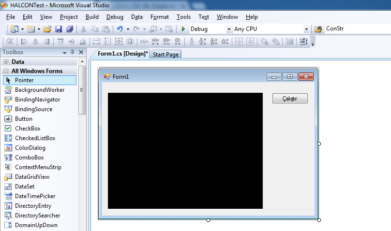Save the current file with floppy icon
The width and height of the screenshot is (391, 231).
[x=59, y=29]
